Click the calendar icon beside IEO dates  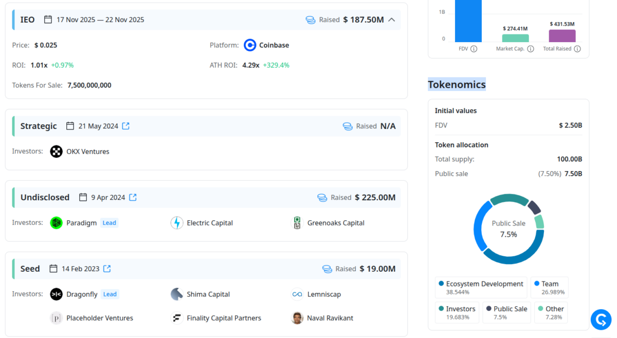tap(48, 19)
